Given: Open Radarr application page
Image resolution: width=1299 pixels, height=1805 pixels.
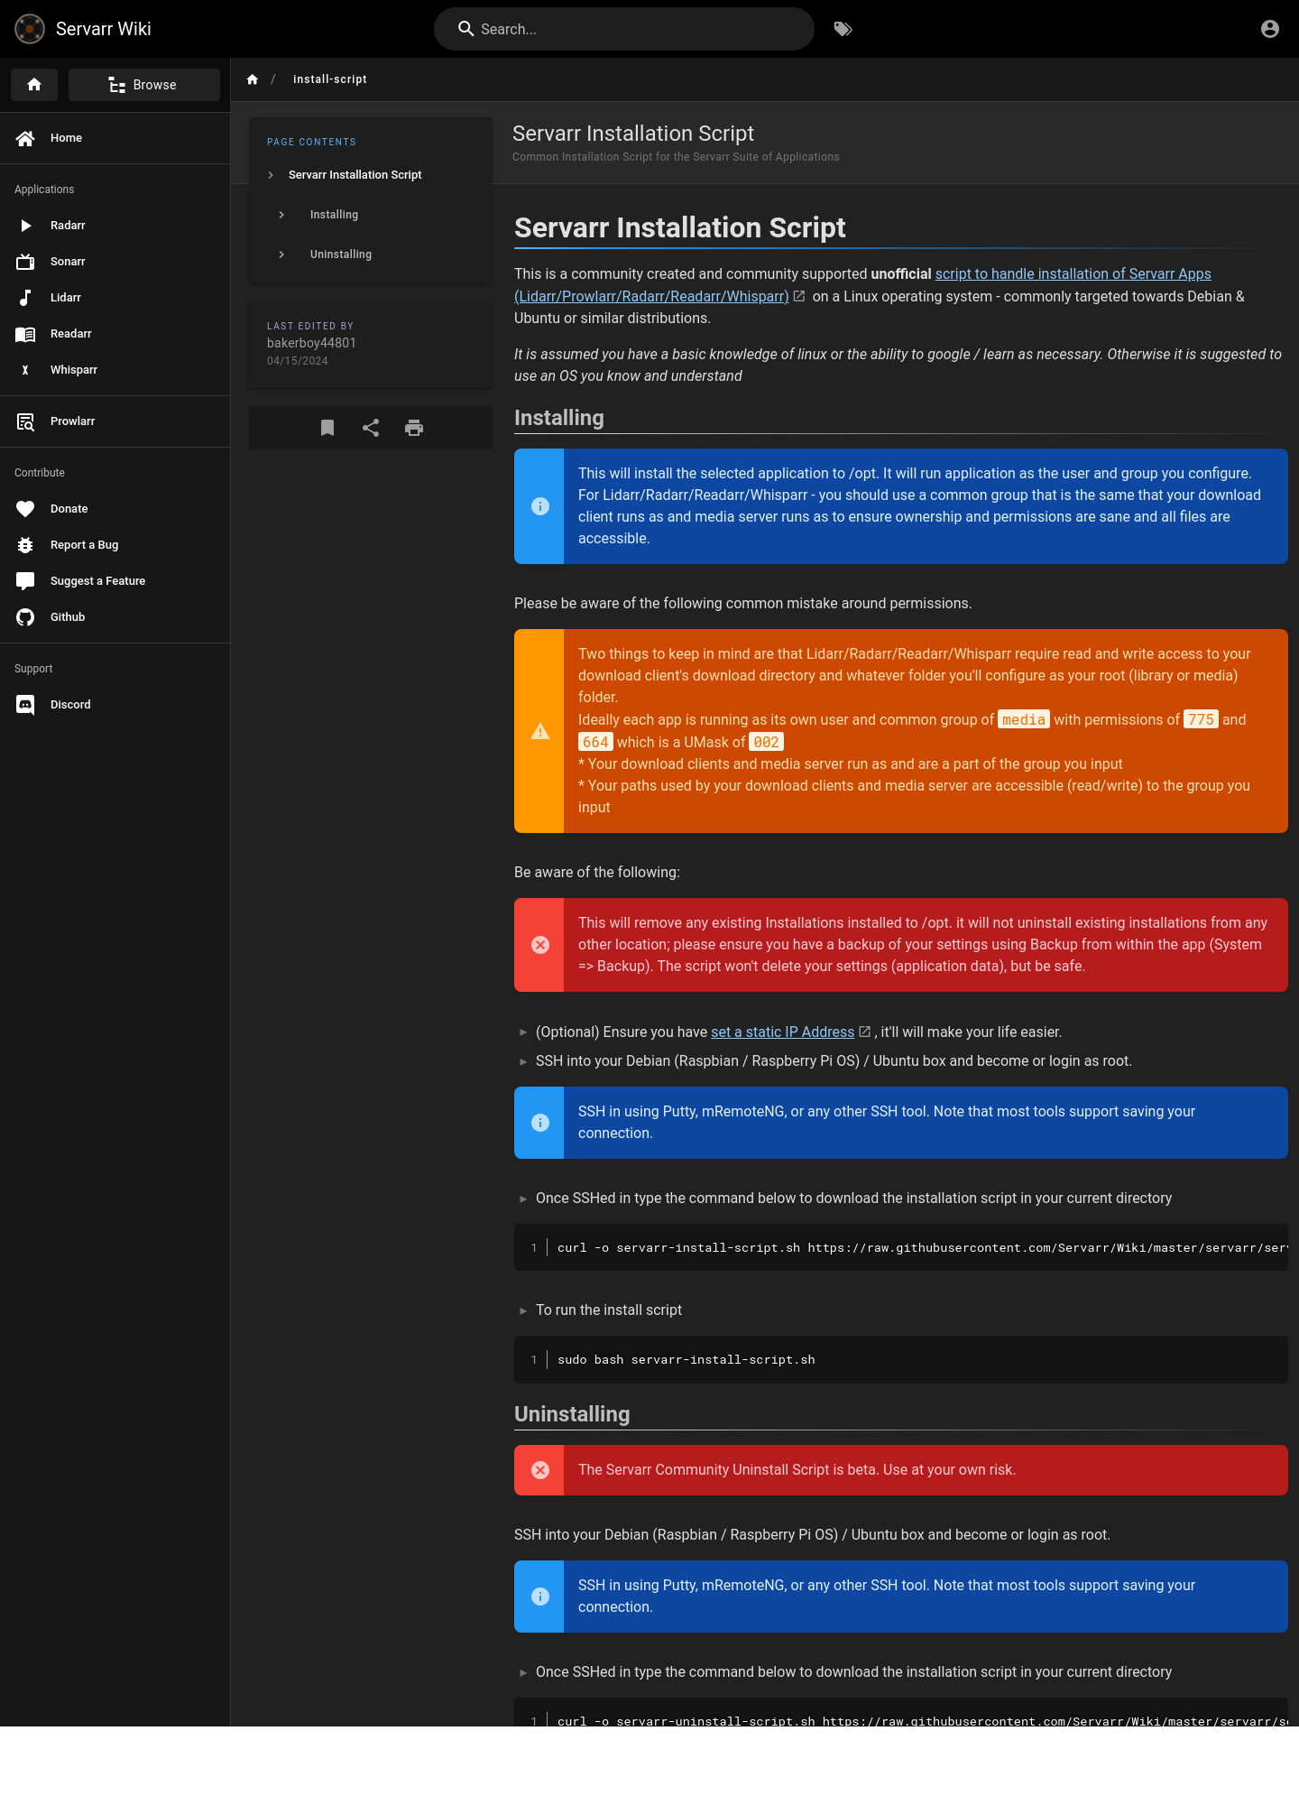Looking at the screenshot, I should coord(115,226).
